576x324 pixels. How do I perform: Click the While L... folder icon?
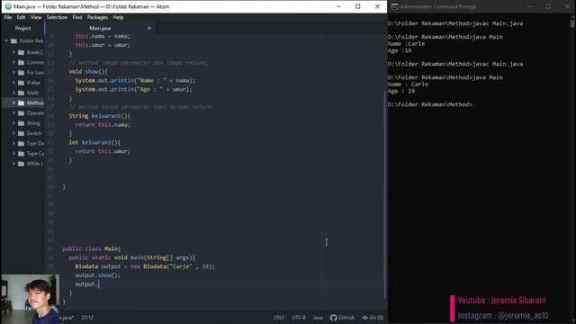click(x=21, y=164)
